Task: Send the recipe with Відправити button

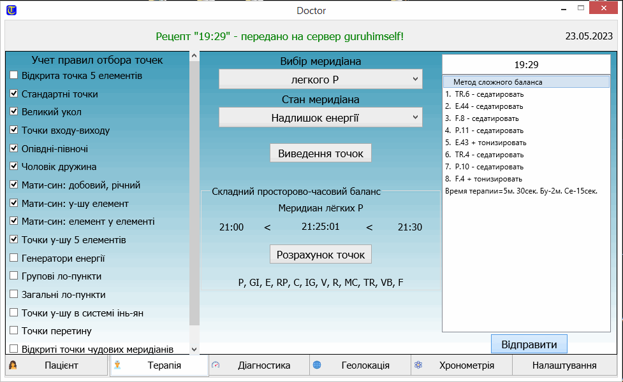Action: point(529,345)
